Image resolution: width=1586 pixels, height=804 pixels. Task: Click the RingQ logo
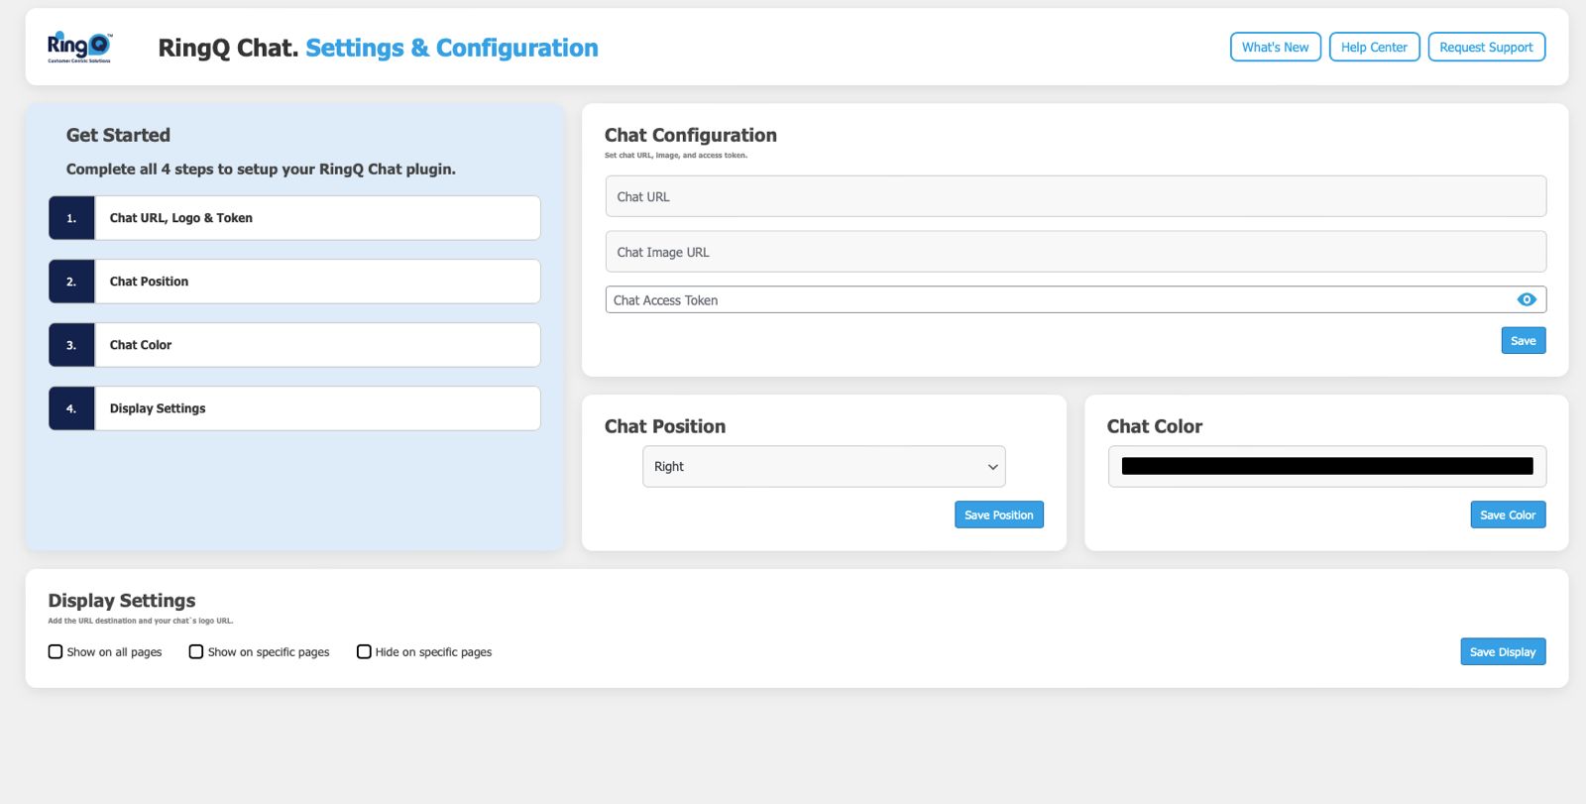(79, 47)
